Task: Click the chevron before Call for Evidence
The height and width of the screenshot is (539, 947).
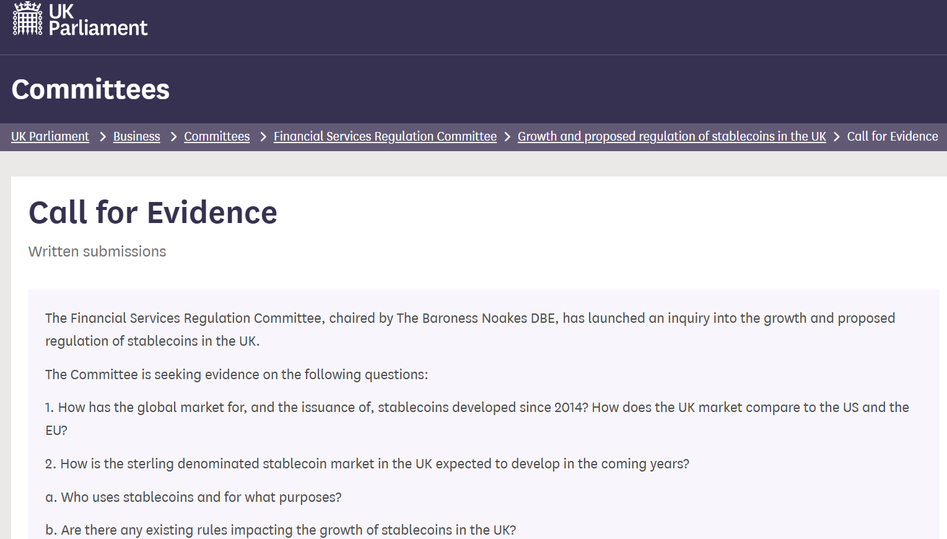Action: point(836,137)
